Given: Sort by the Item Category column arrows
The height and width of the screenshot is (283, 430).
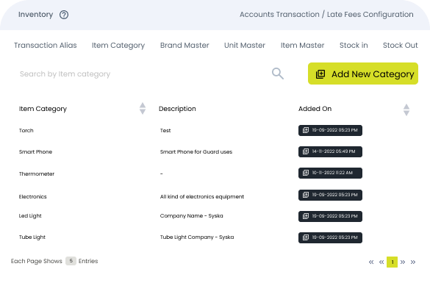Looking at the screenshot, I should 143,109.
